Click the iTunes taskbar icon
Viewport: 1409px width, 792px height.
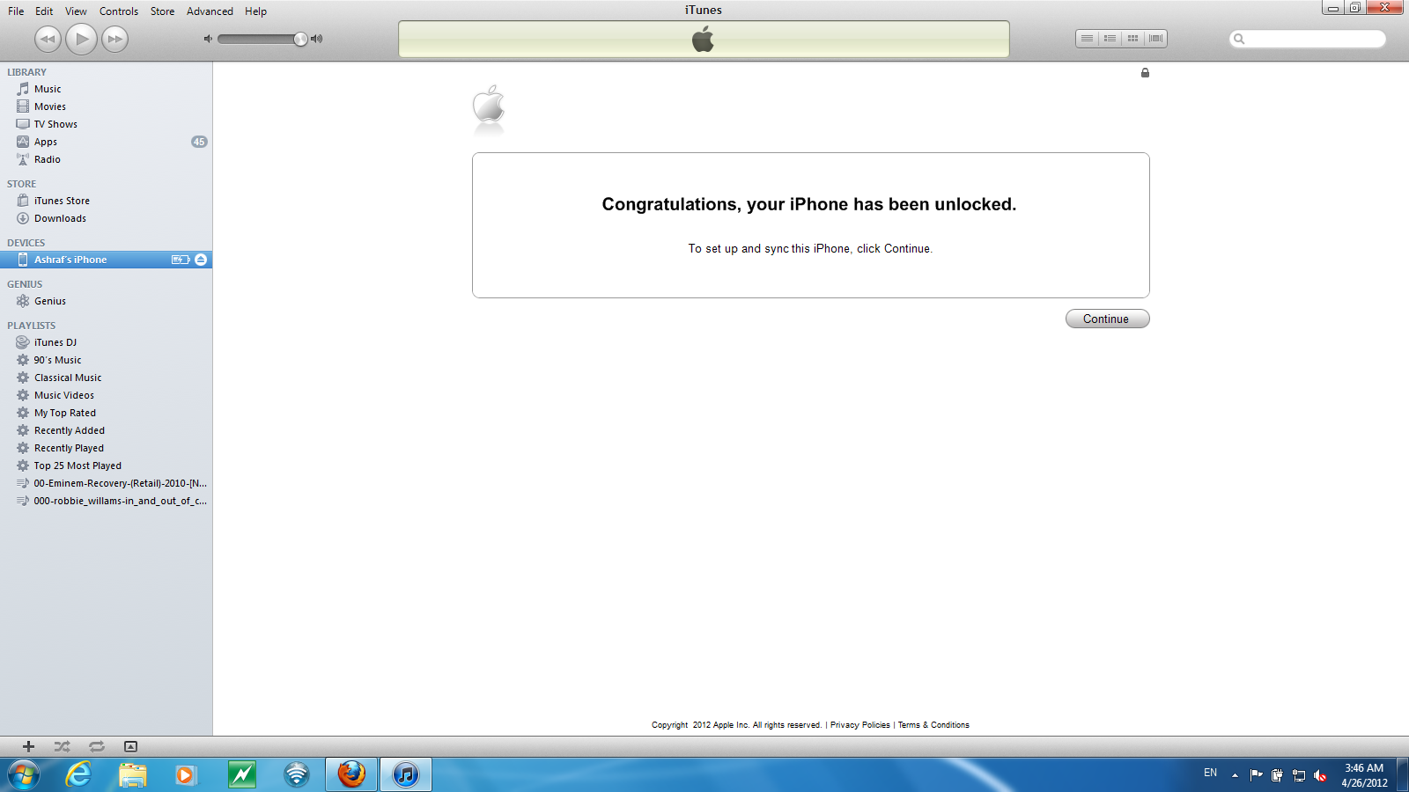406,775
